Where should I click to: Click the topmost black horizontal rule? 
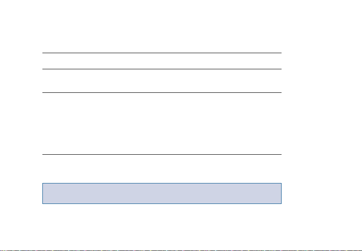coord(162,53)
